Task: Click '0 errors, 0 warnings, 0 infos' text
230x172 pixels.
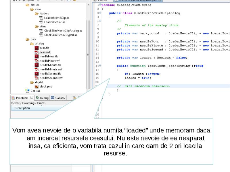Action: pos(28,103)
